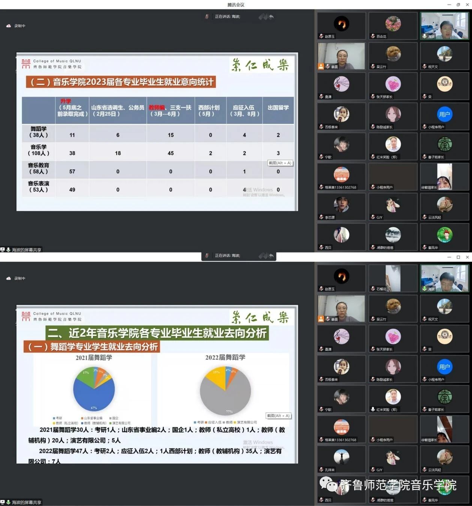Toggle 赵恩玉's muted microphone in upper window

[x=321, y=36]
